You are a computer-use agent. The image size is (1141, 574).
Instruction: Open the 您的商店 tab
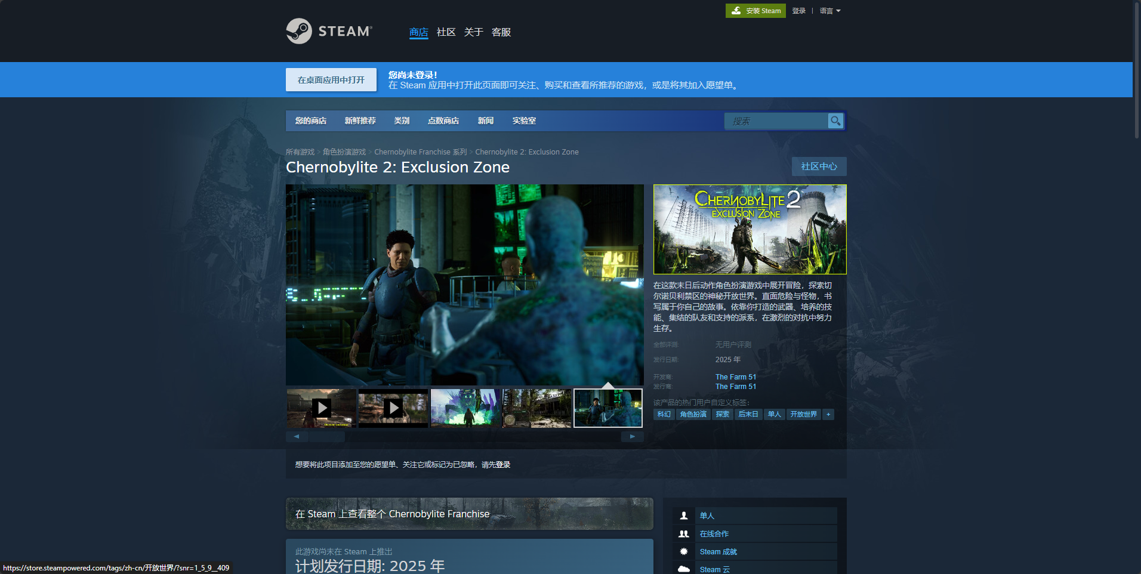coord(311,121)
